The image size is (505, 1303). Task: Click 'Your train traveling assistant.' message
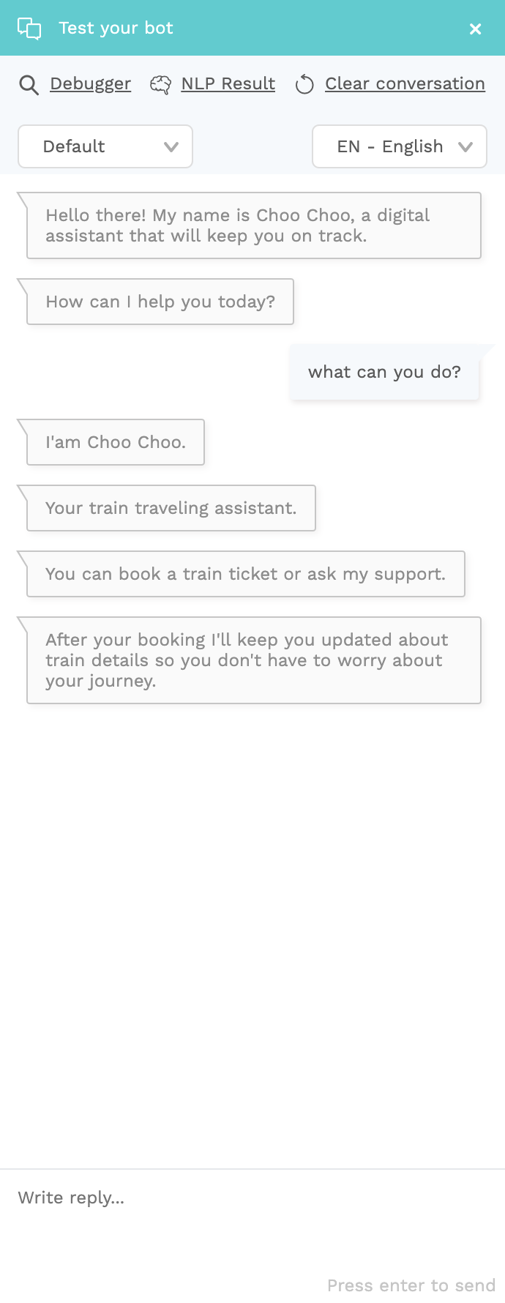171,508
